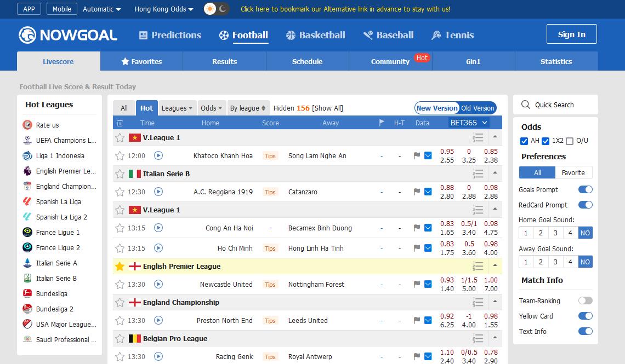Viewport: 625px width, 364px height.
Task: Set Home Goal Sound to 2
Action: click(541, 233)
